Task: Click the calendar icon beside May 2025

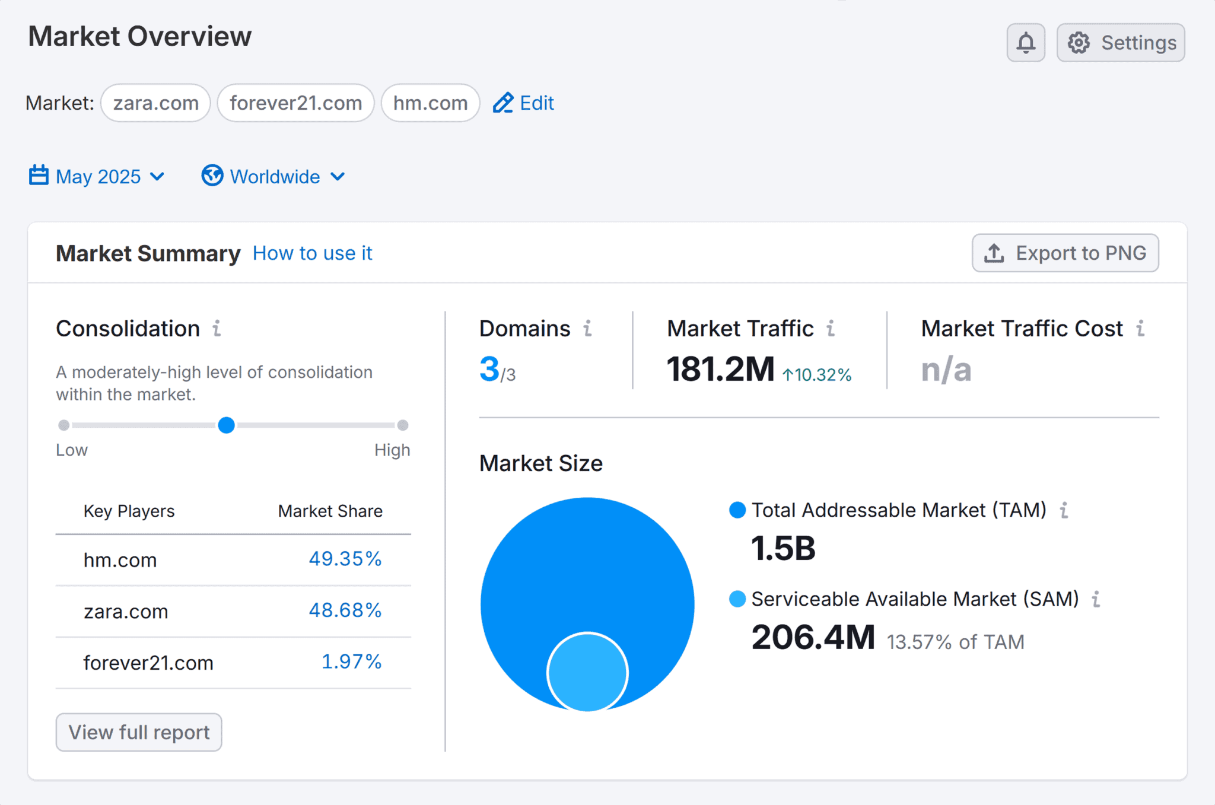Action: pos(38,176)
